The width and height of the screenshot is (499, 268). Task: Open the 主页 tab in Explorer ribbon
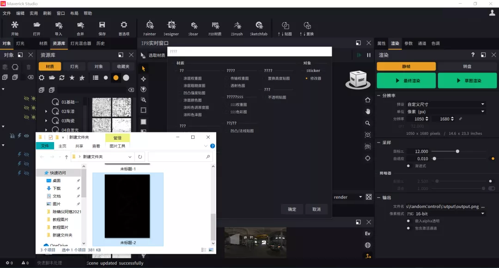62,146
